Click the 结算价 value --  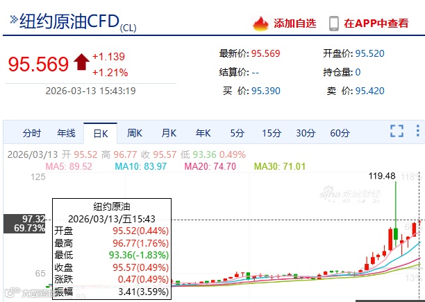tap(255, 73)
